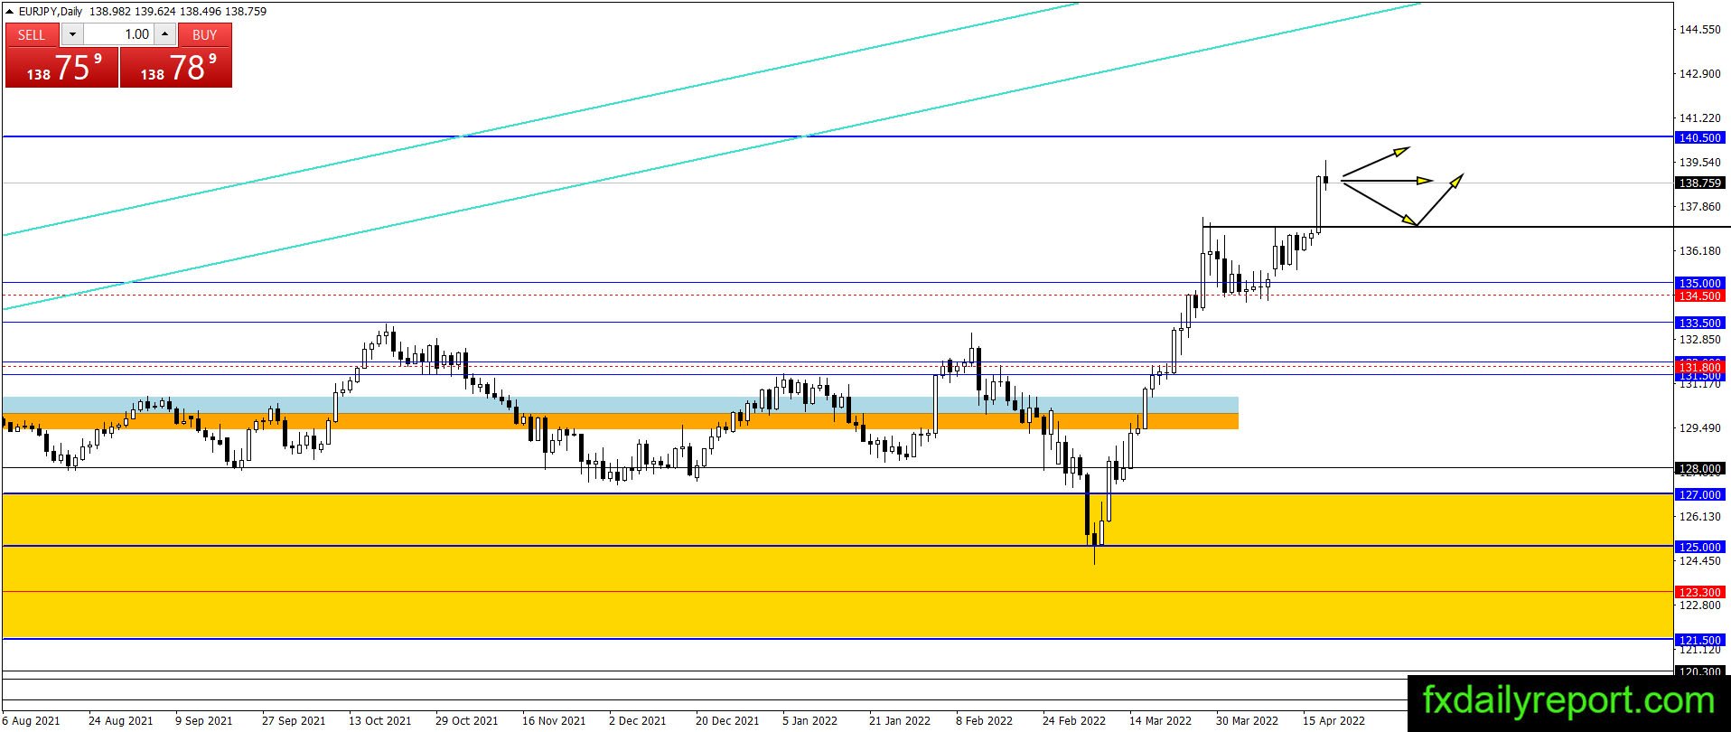Select the 125.000 blue price label
The height and width of the screenshot is (732, 1731).
[1699, 547]
